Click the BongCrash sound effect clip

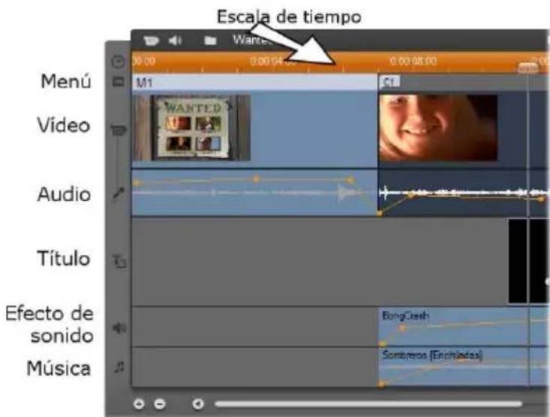coord(463,327)
